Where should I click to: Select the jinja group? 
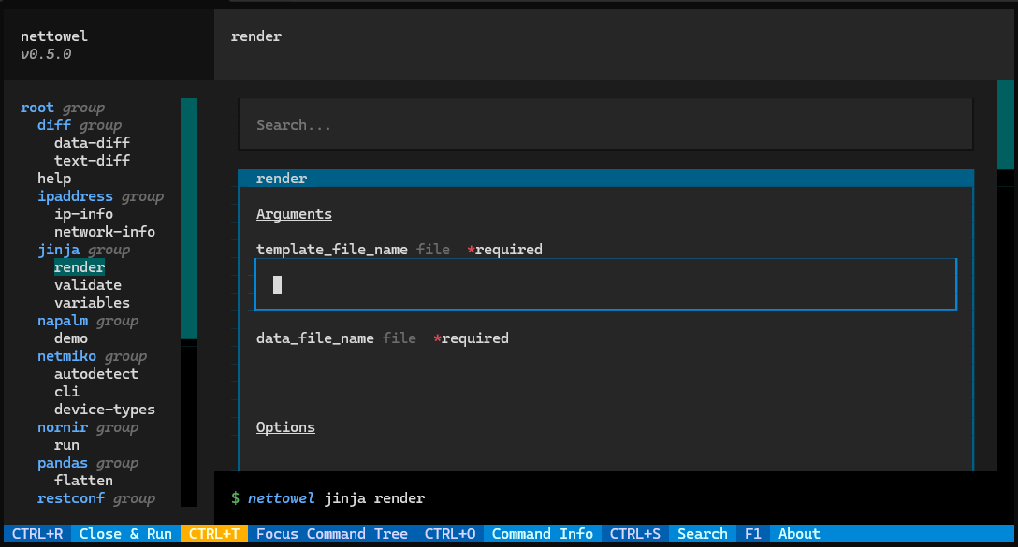84,250
